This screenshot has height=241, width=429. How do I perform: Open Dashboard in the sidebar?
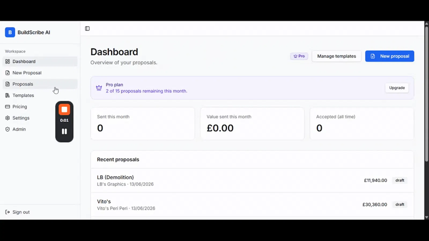tap(40, 61)
